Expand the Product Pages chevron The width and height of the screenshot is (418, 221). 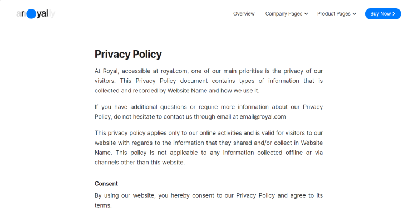coord(355,14)
